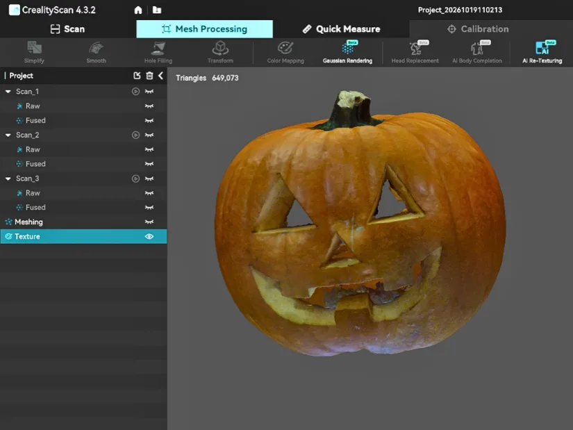The width and height of the screenshot is (573, 430).
Task: Select Raw under Scan_2
Action: tap(83, 149)
